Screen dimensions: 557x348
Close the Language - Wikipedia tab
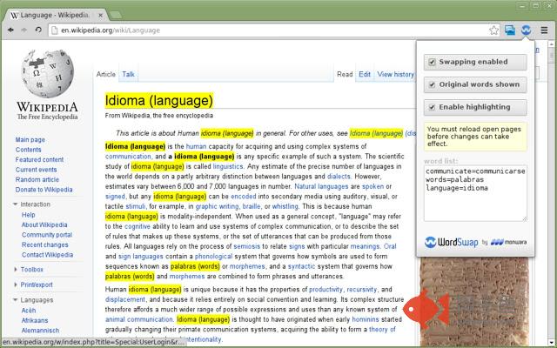(x=101, y=16)
